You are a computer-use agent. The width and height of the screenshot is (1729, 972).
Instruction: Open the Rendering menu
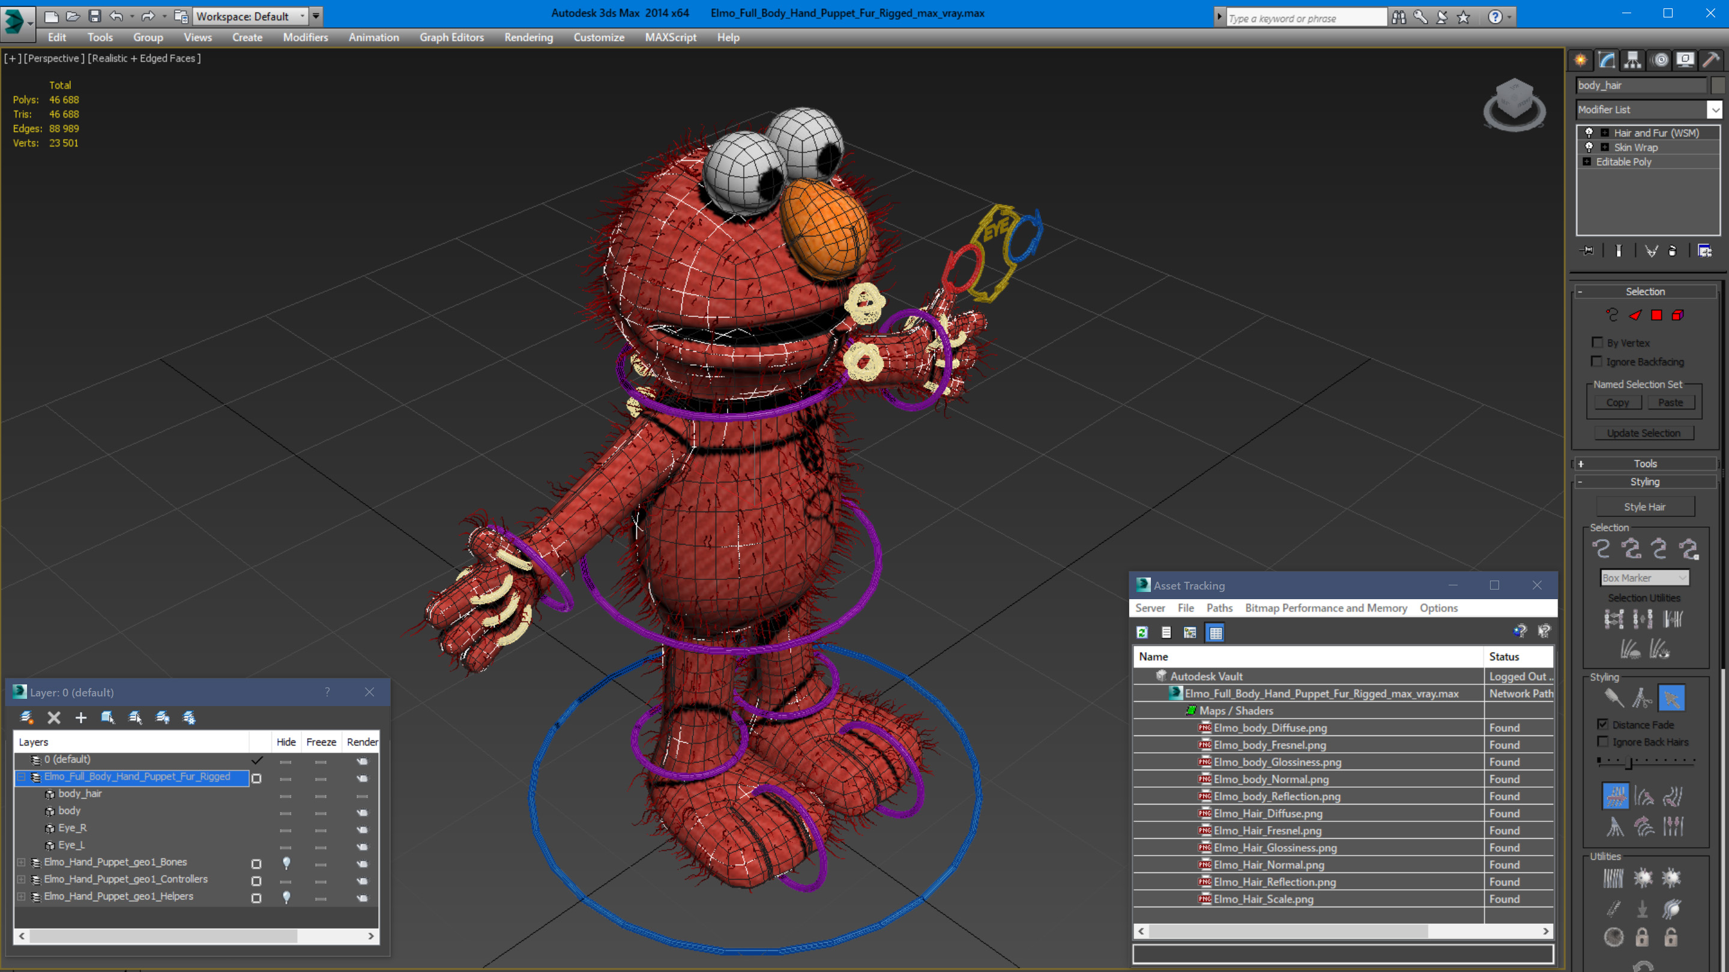[x=528, y=38]
